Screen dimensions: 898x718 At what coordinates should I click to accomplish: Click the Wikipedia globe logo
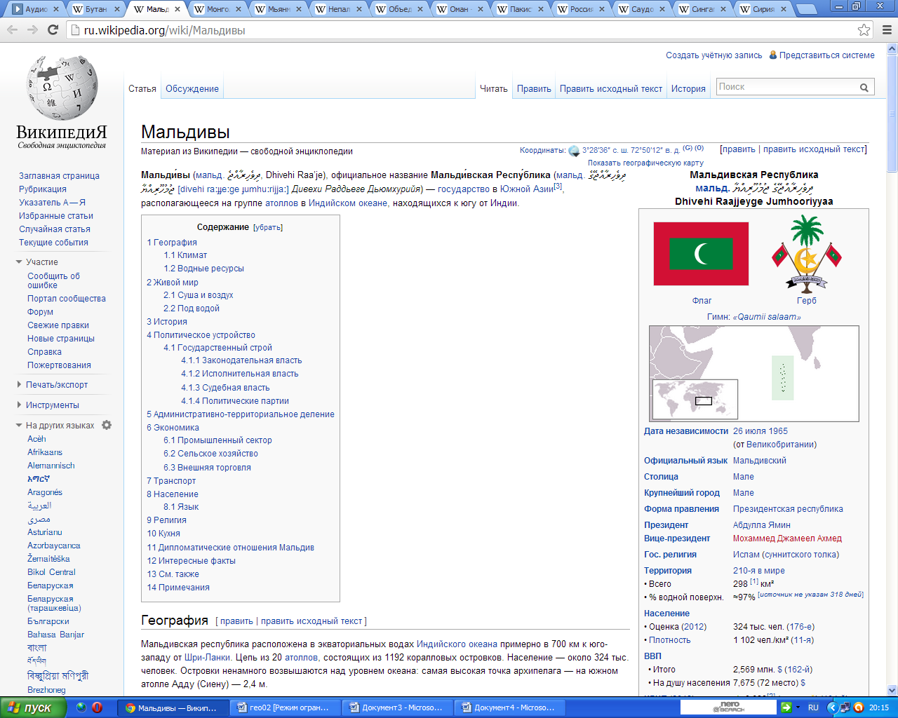(x=62, y=88)
